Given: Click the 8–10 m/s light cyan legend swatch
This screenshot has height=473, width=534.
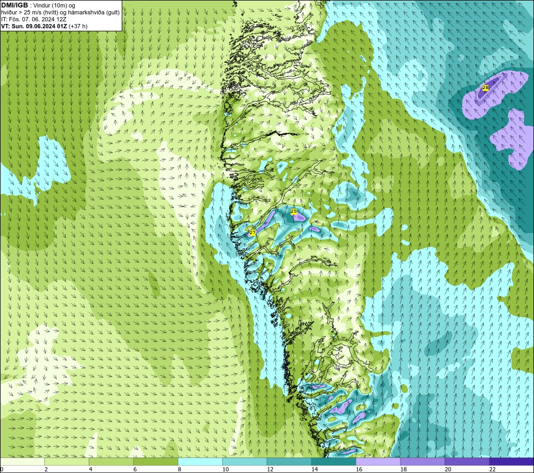Looking at the screenshot, I should point(200,462).
